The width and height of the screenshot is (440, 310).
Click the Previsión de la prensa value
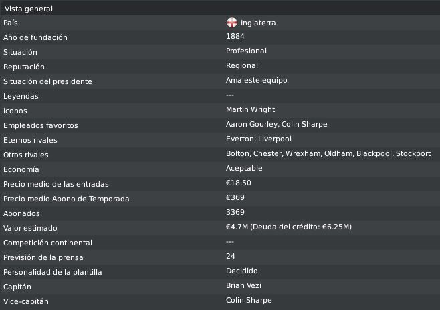(x=231, y=256)
